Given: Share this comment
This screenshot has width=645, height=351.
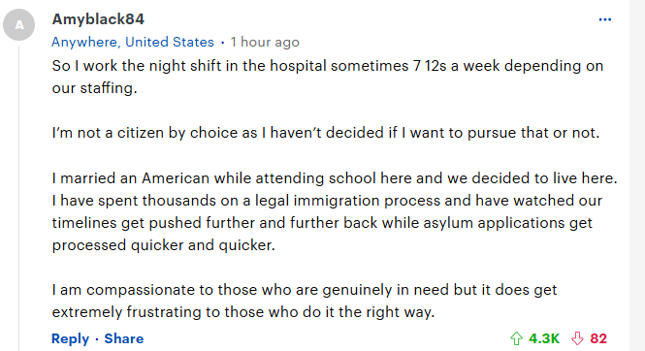Looking at the screenshot, I should (124, 338).
